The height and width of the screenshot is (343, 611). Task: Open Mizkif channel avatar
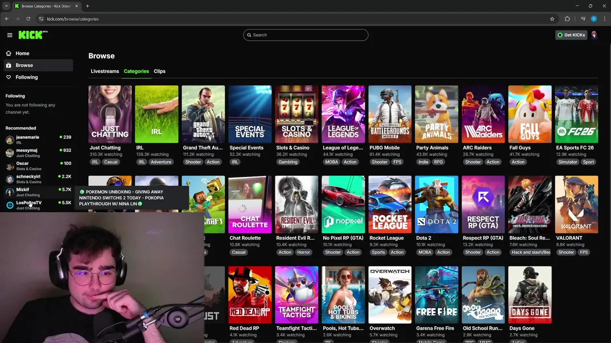point(10,192)
